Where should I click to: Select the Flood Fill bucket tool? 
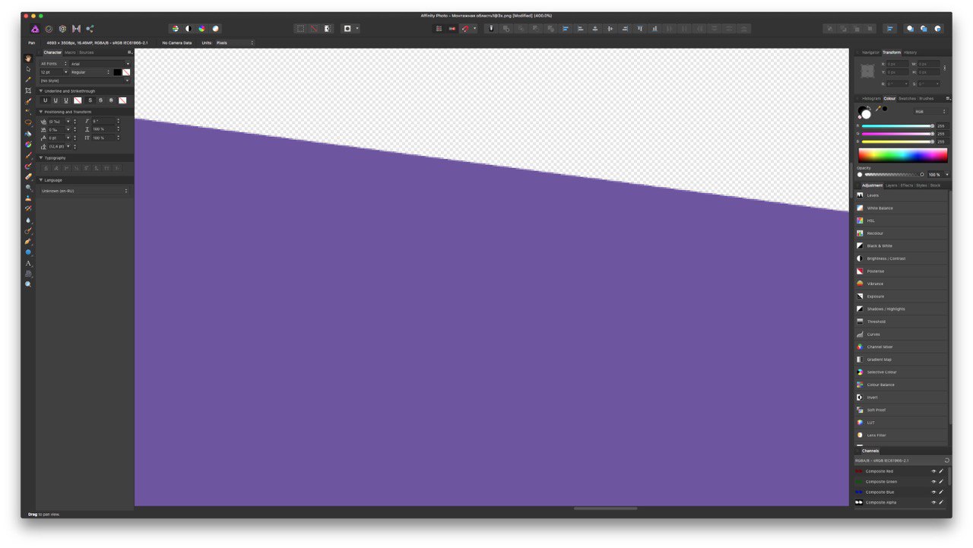[28, 134]
